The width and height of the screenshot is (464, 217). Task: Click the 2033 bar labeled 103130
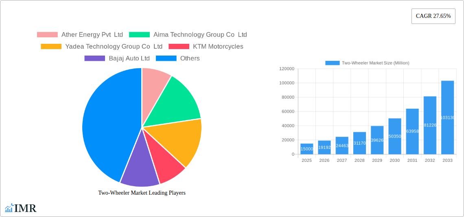pos(447,117)
